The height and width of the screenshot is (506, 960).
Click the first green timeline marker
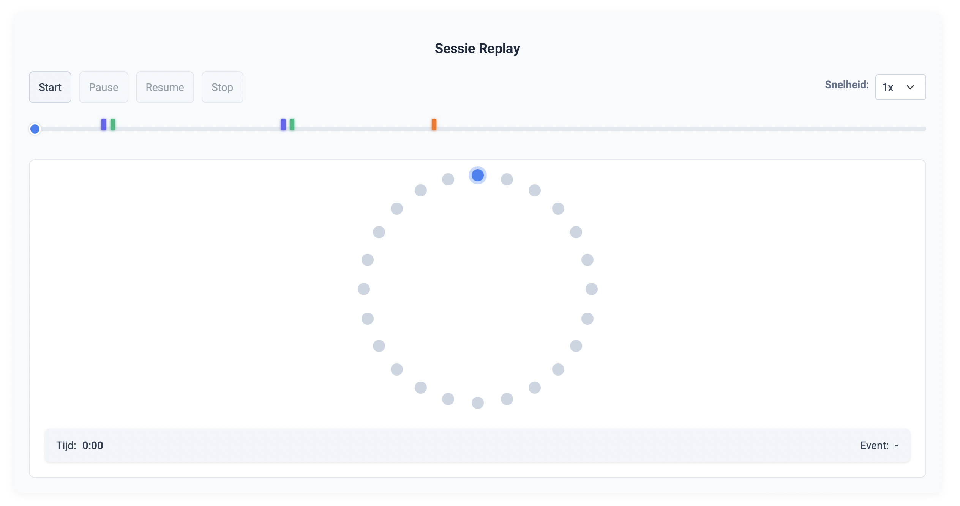coord(113,125)
